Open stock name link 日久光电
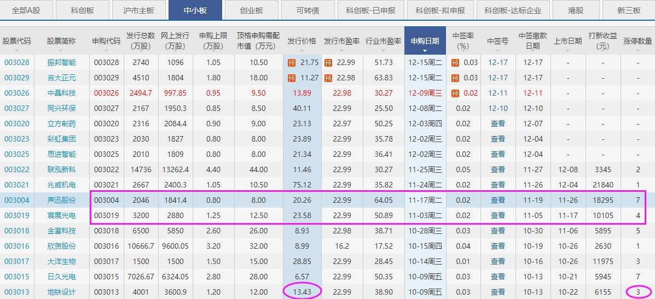655x299 pixels. 61,277
